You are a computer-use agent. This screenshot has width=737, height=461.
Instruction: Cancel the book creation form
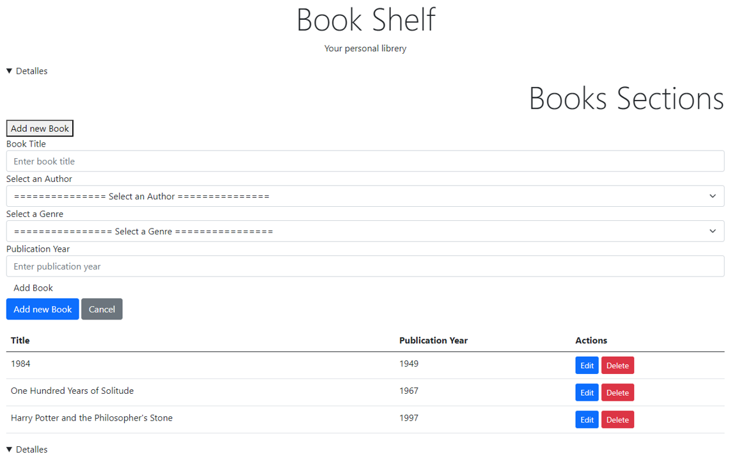click(102, 309)
